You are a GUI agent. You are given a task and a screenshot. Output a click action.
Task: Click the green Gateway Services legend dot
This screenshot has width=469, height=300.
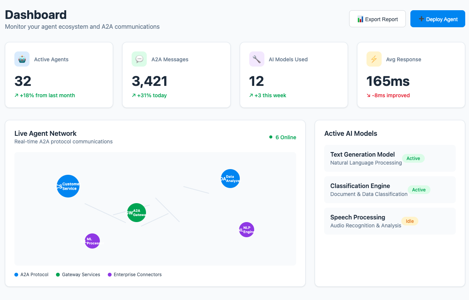[x=58, y=275]
